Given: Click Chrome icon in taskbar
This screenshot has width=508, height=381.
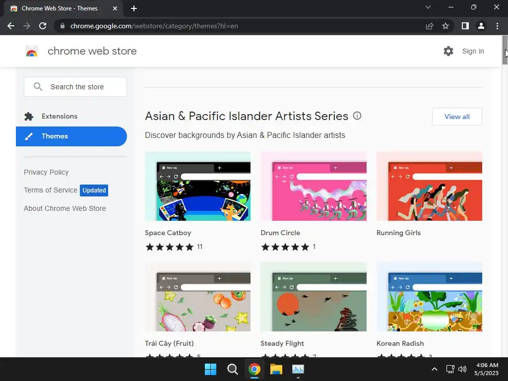Looking at the screenshot, I should tap(254, 369).
